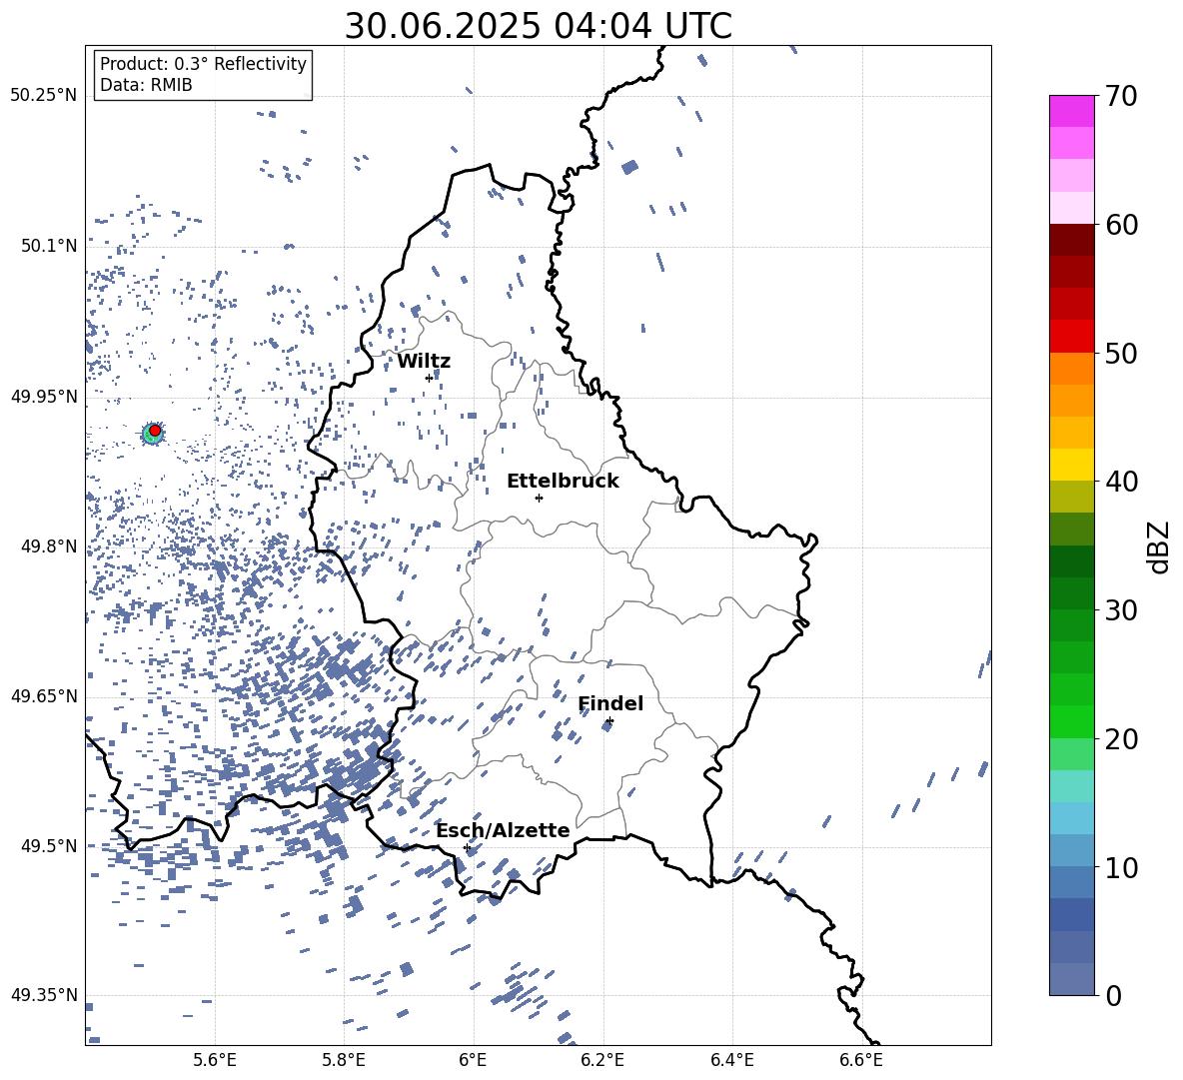1183x1080 pixels.
Task: Click the 0 colorbar tick label
Action: [1113, 995]
